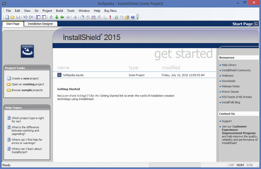Click the calendar-like toolbar icon

[x=94, y=17]
